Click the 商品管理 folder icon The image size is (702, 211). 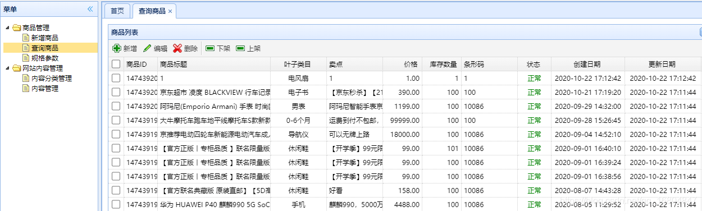pos(17,28)
